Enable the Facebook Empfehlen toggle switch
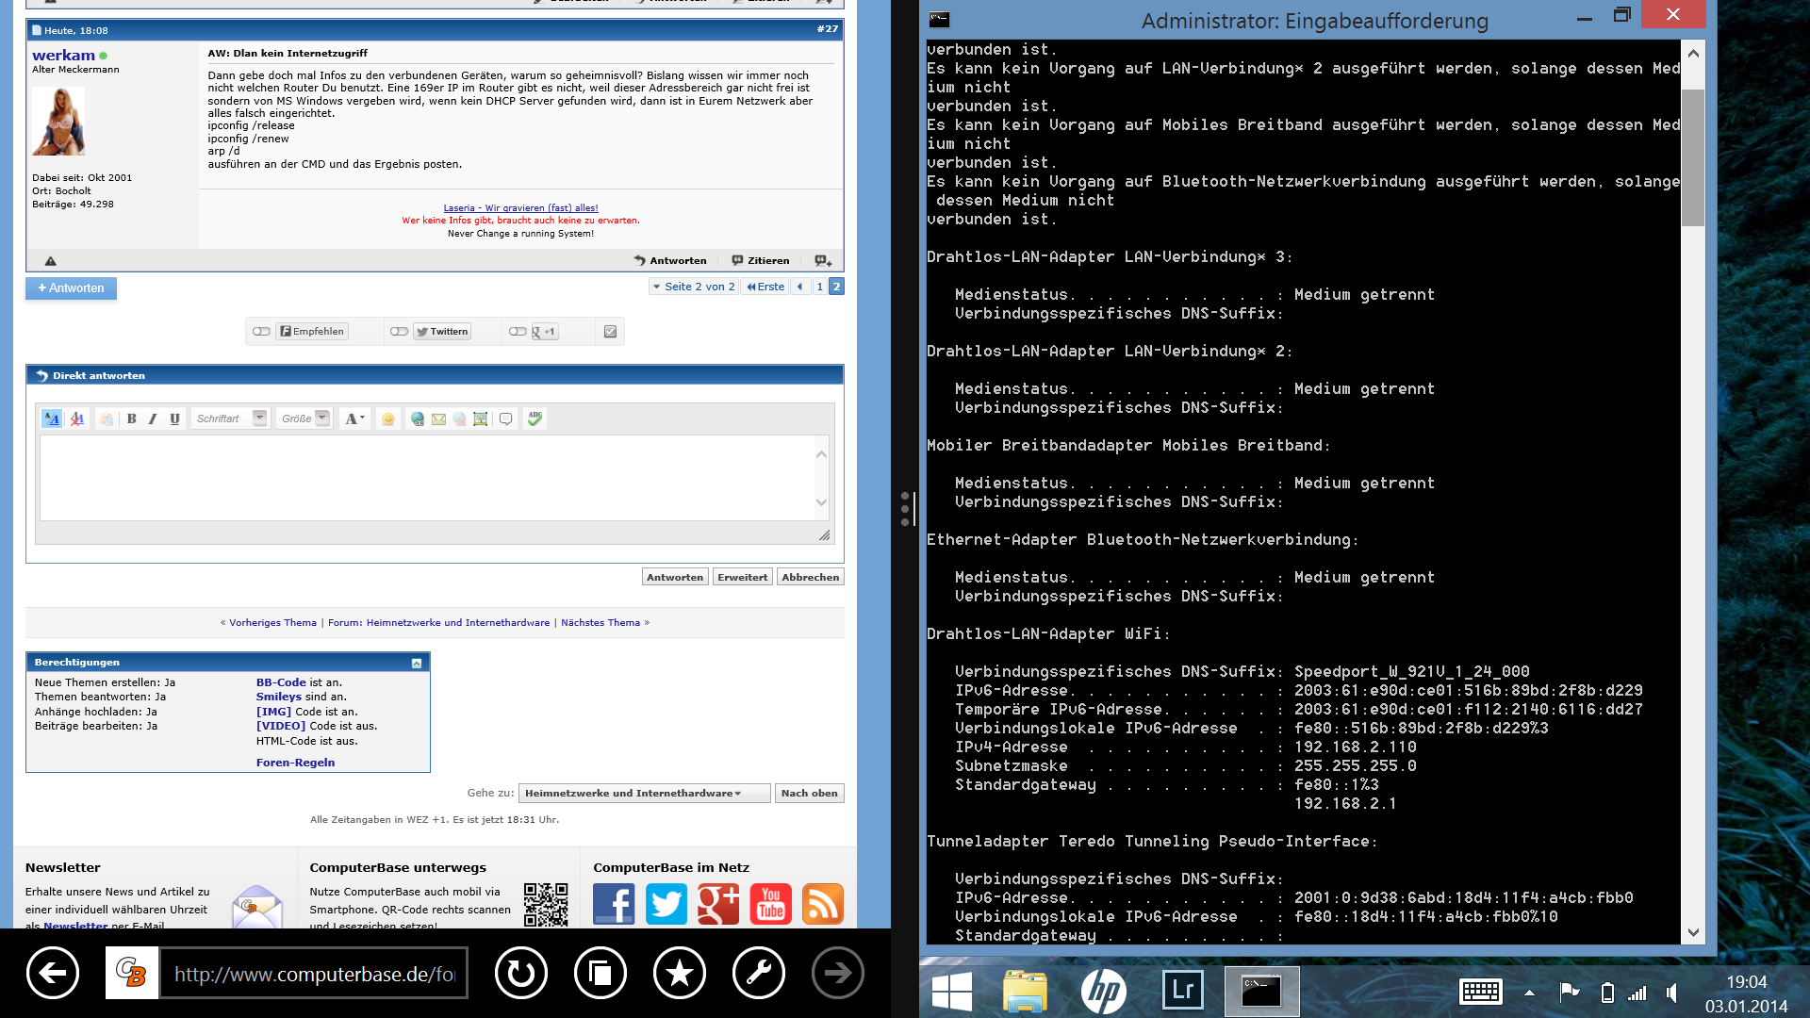 262,332
